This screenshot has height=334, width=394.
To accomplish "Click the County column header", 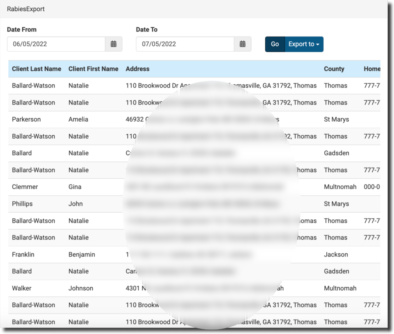I will click(x=334, y=69).
